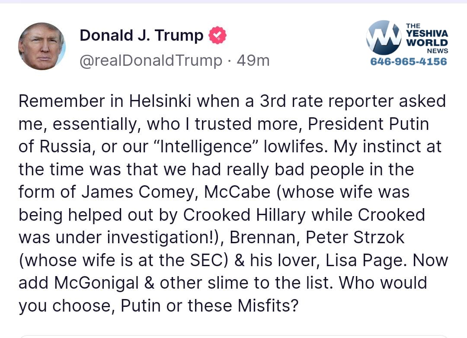Screen dimensions: 467x338
Task: Click the Yeshiva World News globe logo
Action: pos(384,38)
